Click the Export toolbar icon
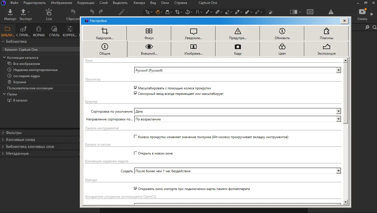Image resolution: width=377 pixels, height=213 pixels. tap(24, 12)
